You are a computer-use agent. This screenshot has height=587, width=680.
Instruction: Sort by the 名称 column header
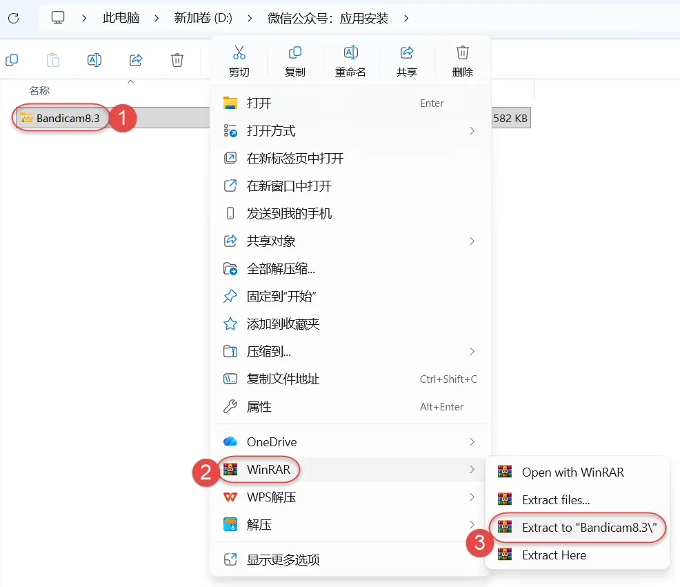click(x=39, y=90)
